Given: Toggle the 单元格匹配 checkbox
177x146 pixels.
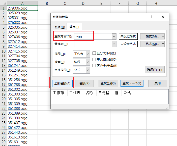Looking at the screenshot, I should 94,60.
